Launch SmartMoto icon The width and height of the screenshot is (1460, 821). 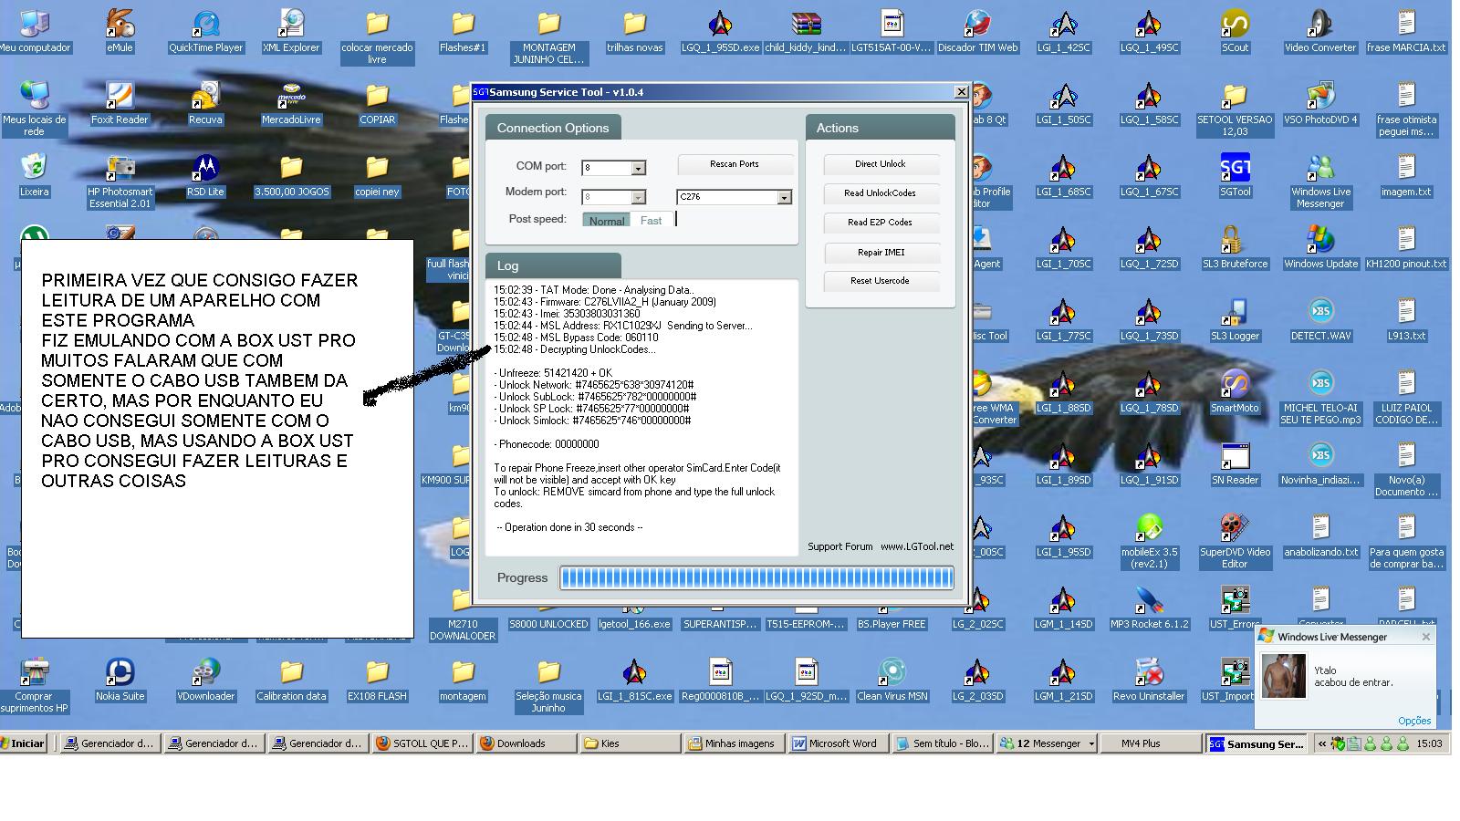click(1235, 391)
